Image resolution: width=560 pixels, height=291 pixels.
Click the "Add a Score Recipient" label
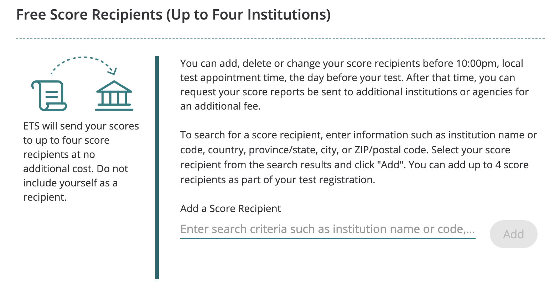[x=230, y=208]
